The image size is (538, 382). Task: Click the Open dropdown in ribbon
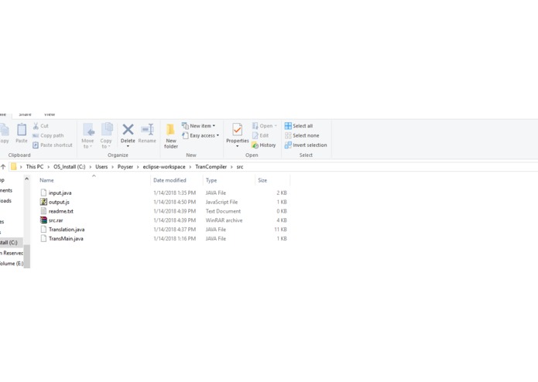(264, 126)
